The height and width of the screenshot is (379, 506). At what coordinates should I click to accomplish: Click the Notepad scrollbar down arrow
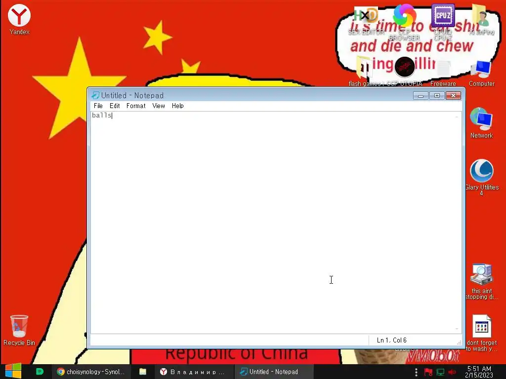(x=457, y=329)
